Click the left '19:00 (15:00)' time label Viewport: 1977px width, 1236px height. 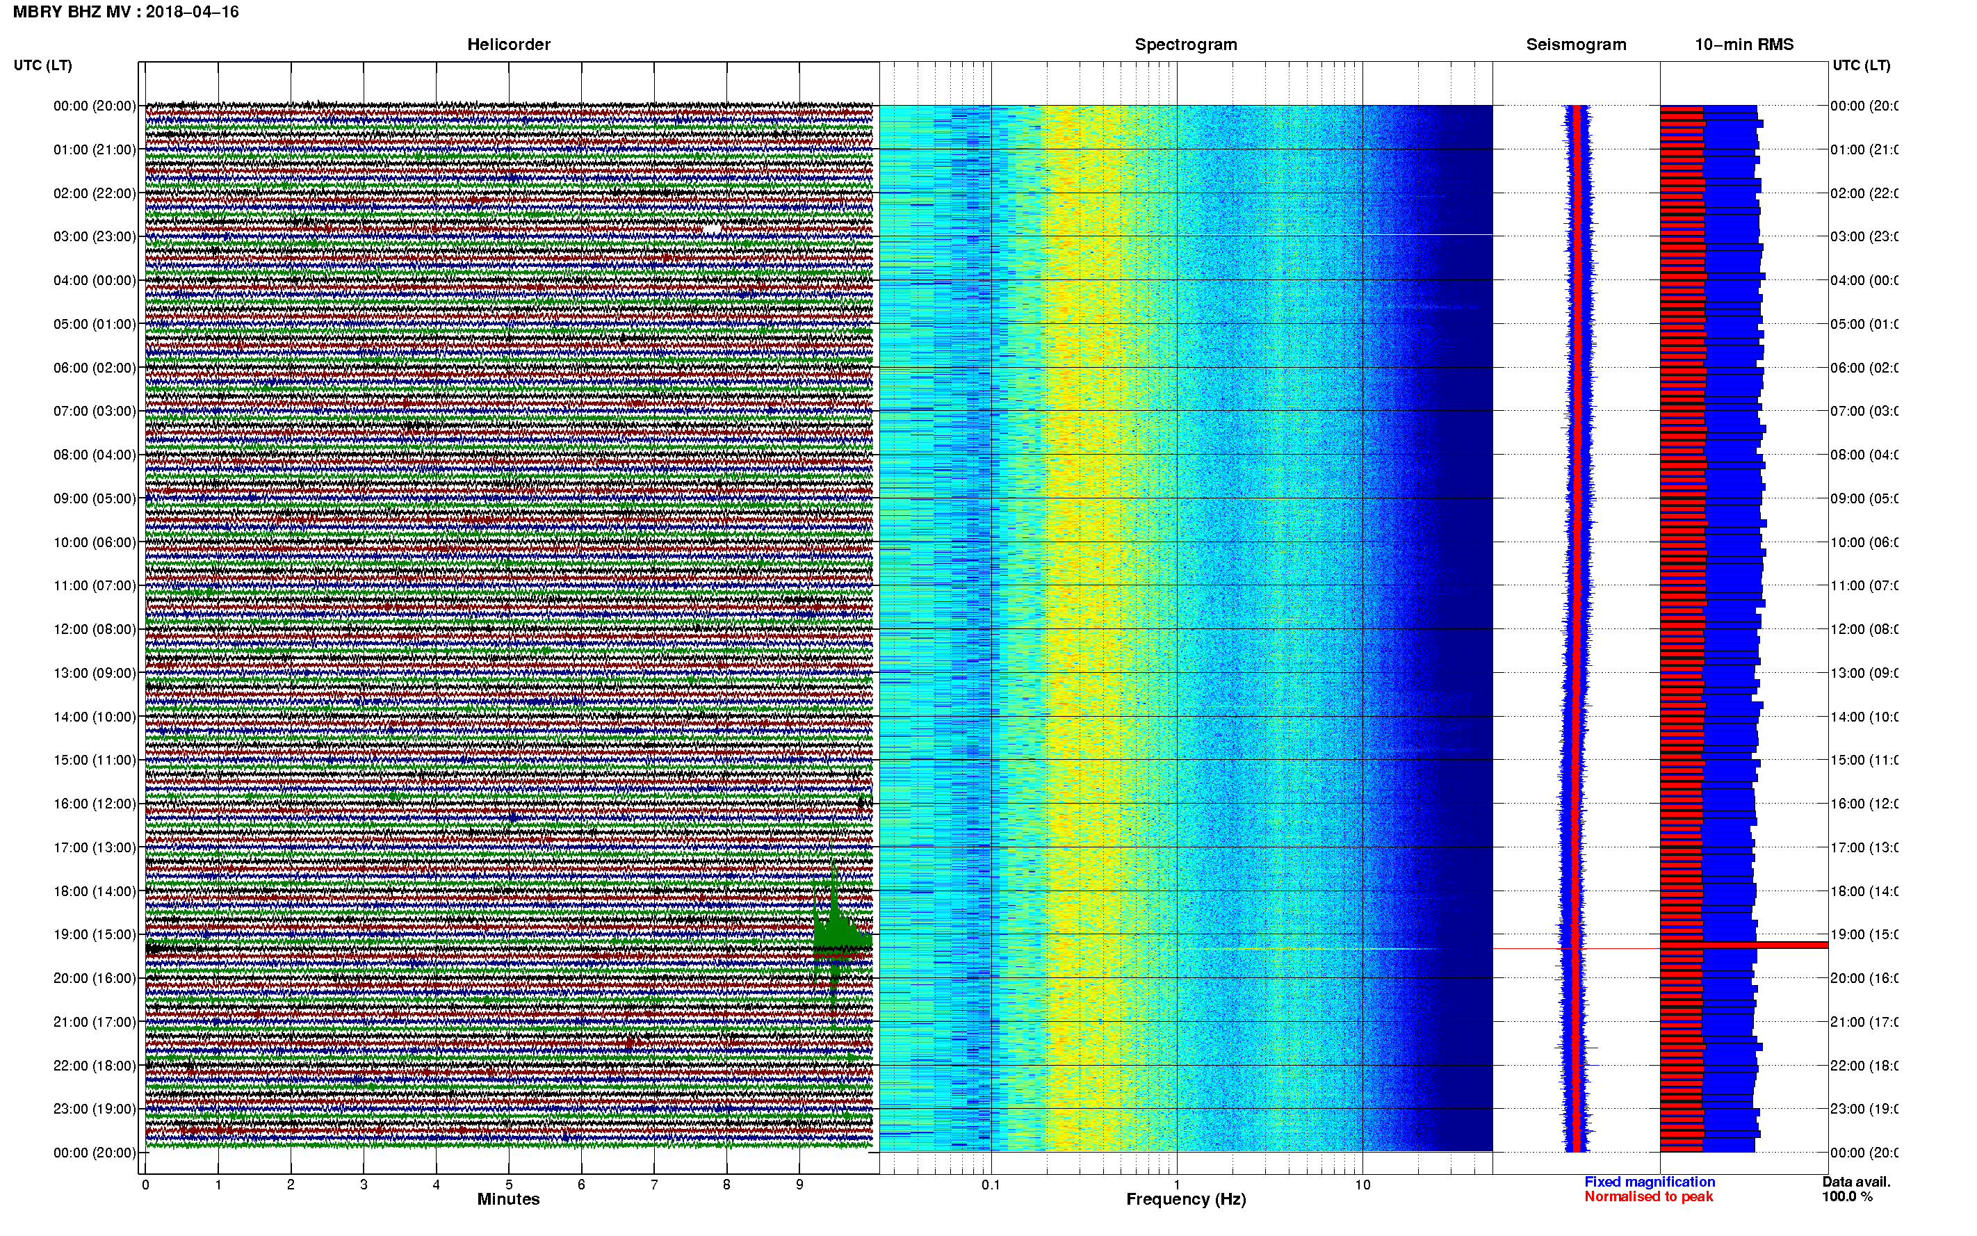(x=95, y=934)
